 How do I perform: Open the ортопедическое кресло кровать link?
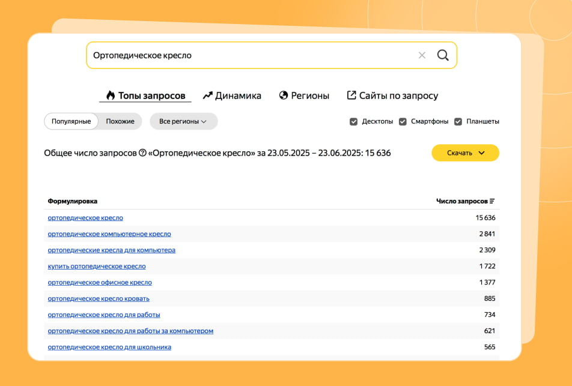(x=99, y=298)
